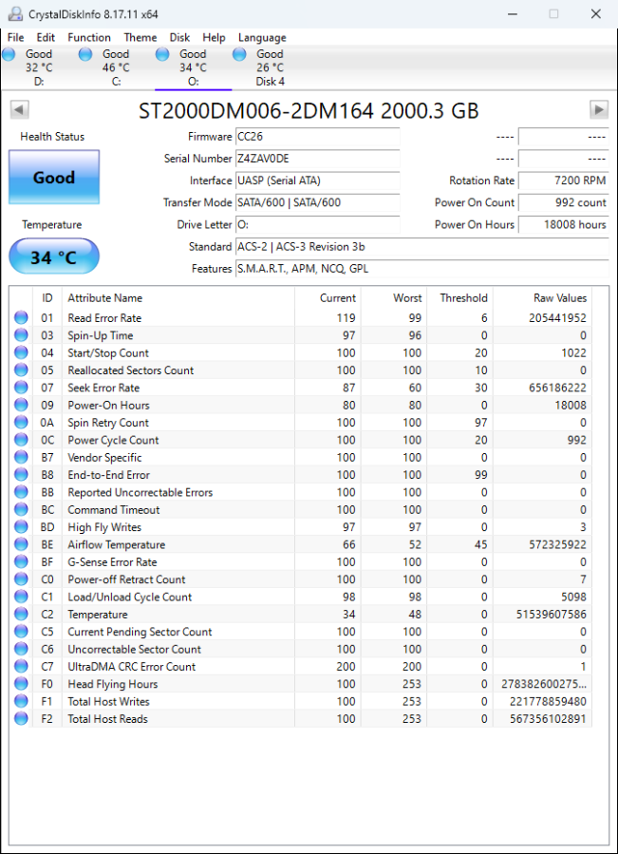The image size is (618, 854).
Task: Click the status orb for Total Host Reads
Action: click(21, 718)
